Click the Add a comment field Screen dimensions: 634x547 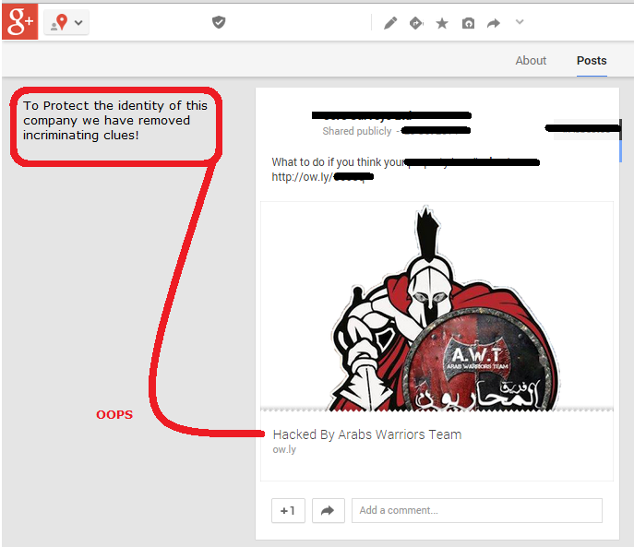(477, 511)
